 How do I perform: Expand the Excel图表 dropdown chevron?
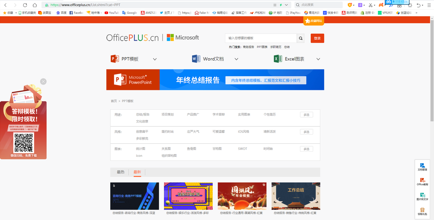click(318, 59)
